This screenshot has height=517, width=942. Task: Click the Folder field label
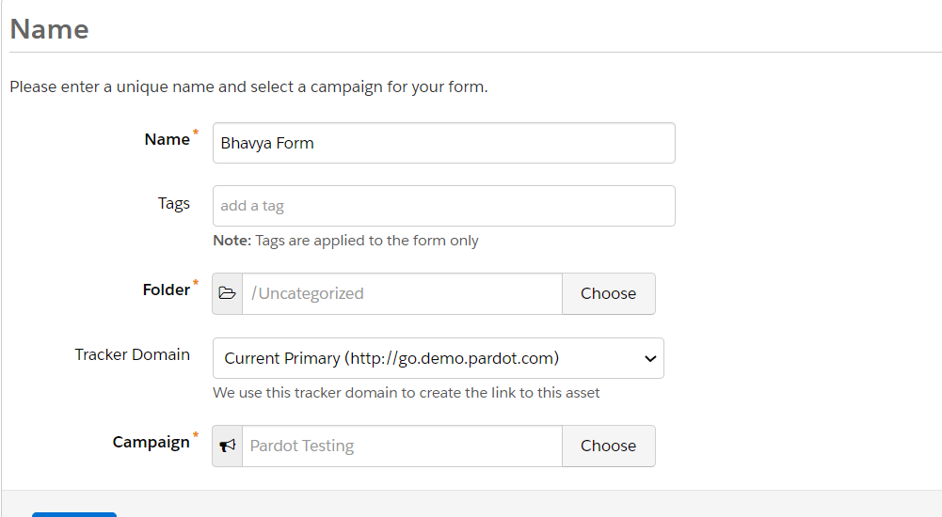pyautogui.click(x=167, y=290)
